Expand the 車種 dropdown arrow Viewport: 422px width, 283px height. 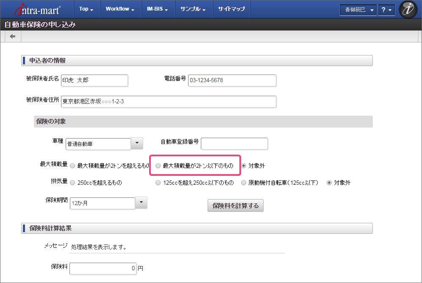pyautogui.click(x=137, y=144)
